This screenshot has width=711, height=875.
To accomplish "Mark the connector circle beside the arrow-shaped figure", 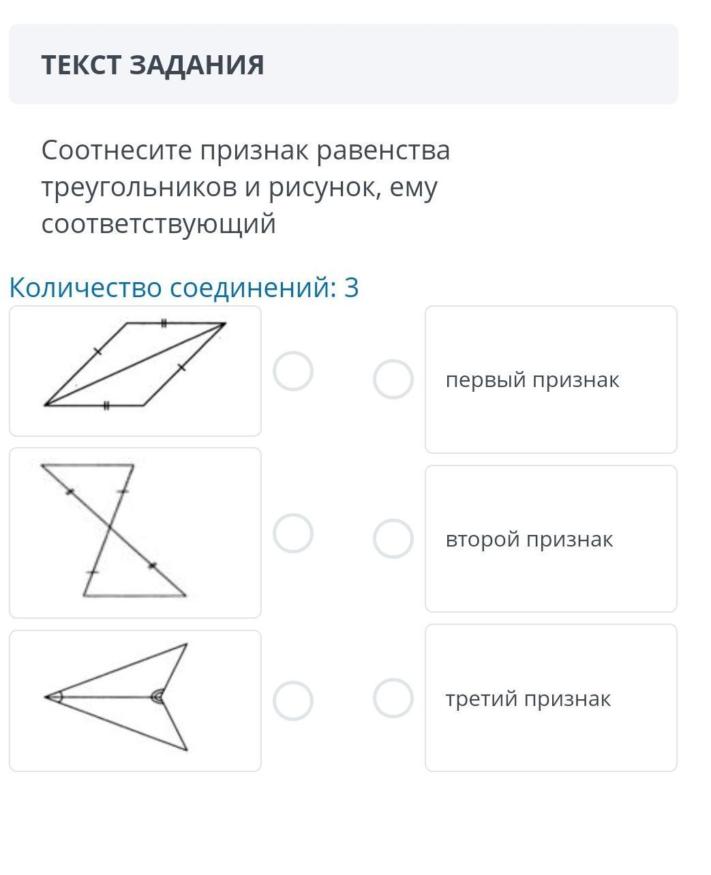I will [293, 701].
